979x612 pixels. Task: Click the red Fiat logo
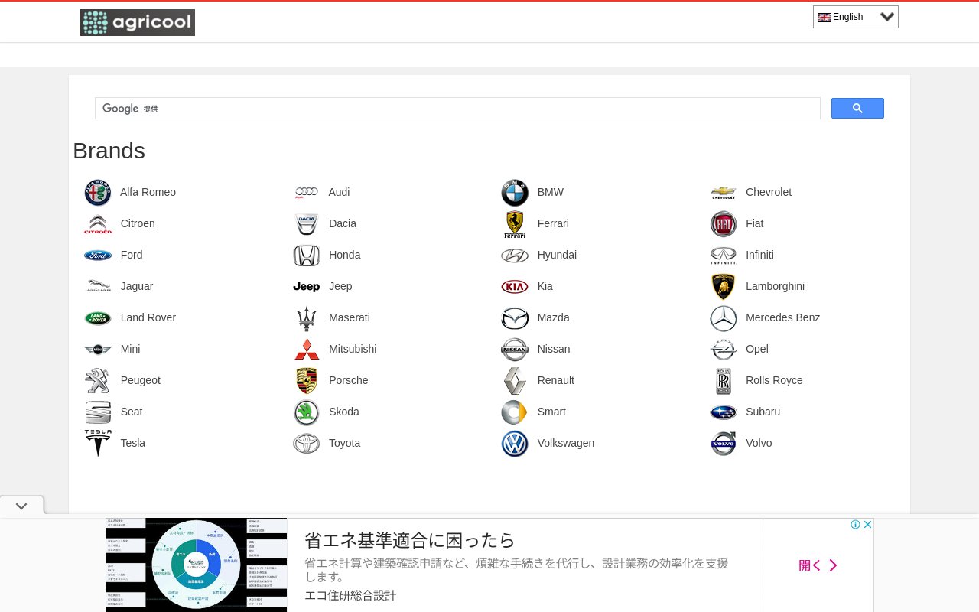[724, 224]
